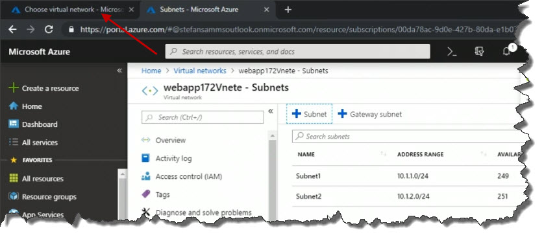Close the Choose virtual network tab
544x241 pixels.
[131, 10]
